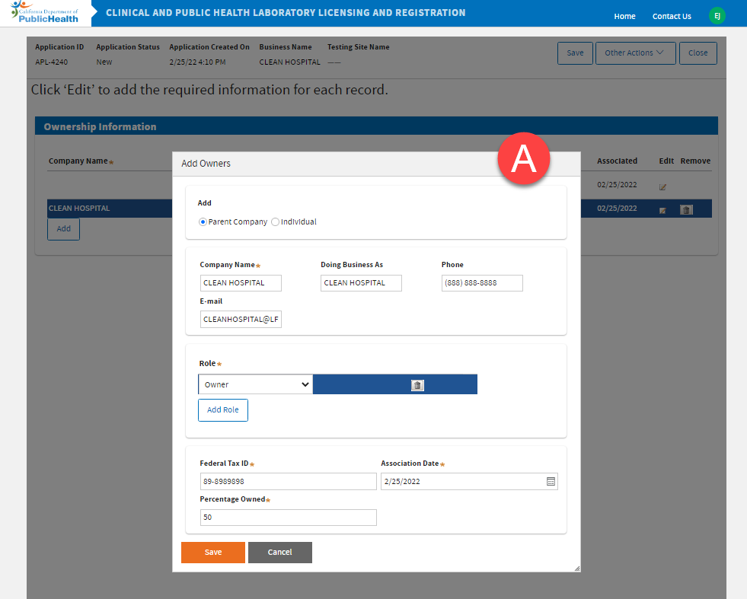Click the Add Owners dialog title
This screenshot has width=747, height=599.
point(206,164)
